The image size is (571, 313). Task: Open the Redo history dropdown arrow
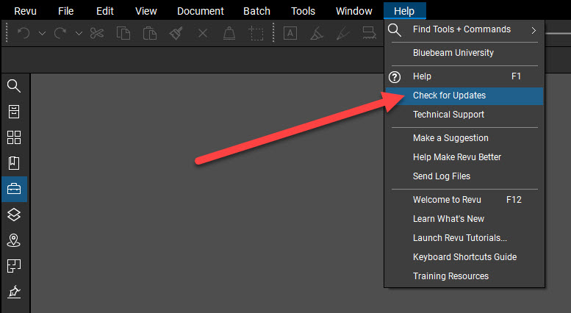(79, 34)
